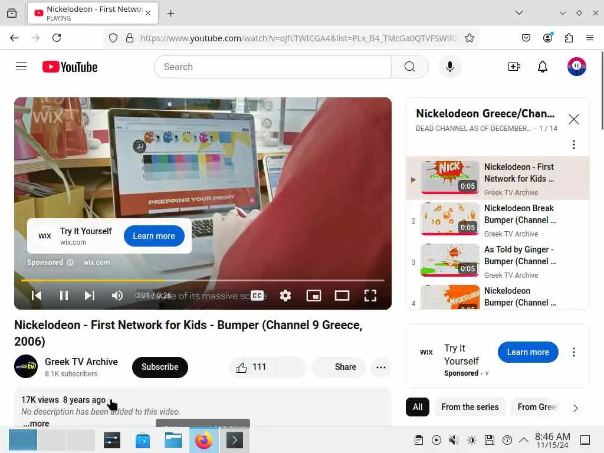
Task: Open the tracking protection shield icon
Action: point(113,38)
